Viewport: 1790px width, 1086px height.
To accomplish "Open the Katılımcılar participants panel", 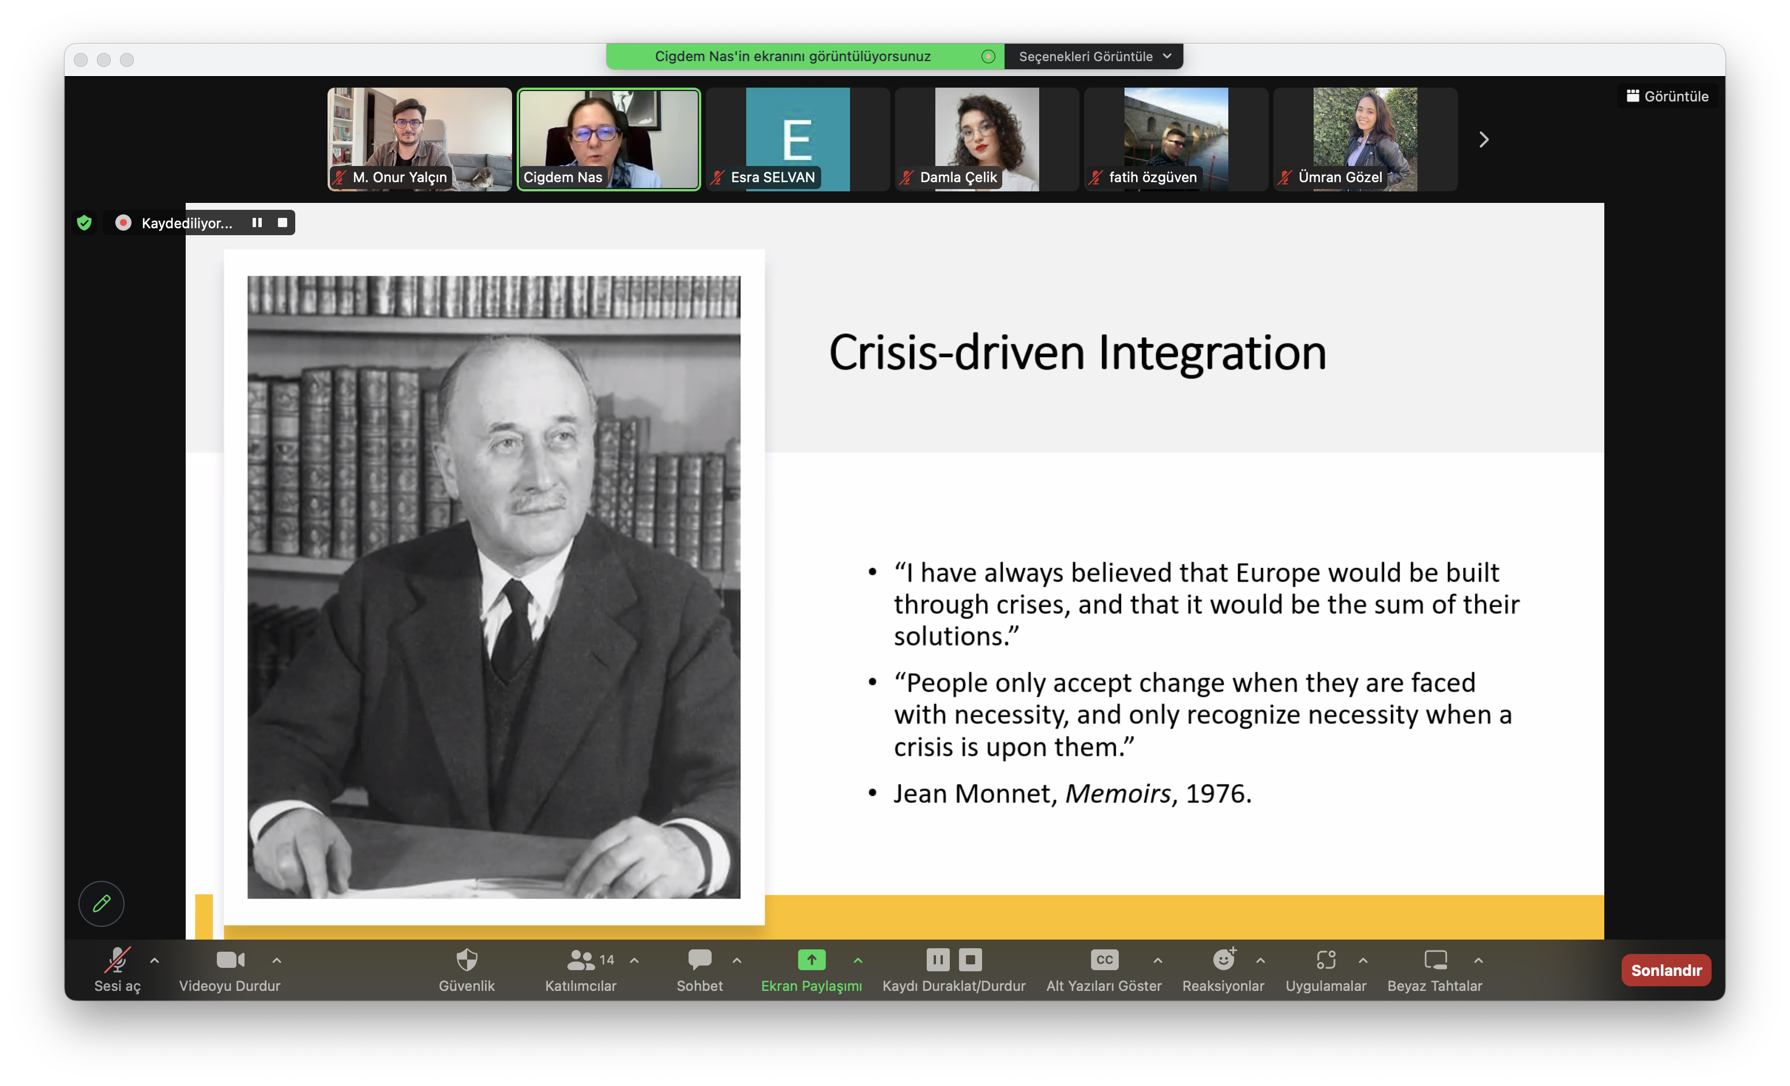I will tap(581, 960).
